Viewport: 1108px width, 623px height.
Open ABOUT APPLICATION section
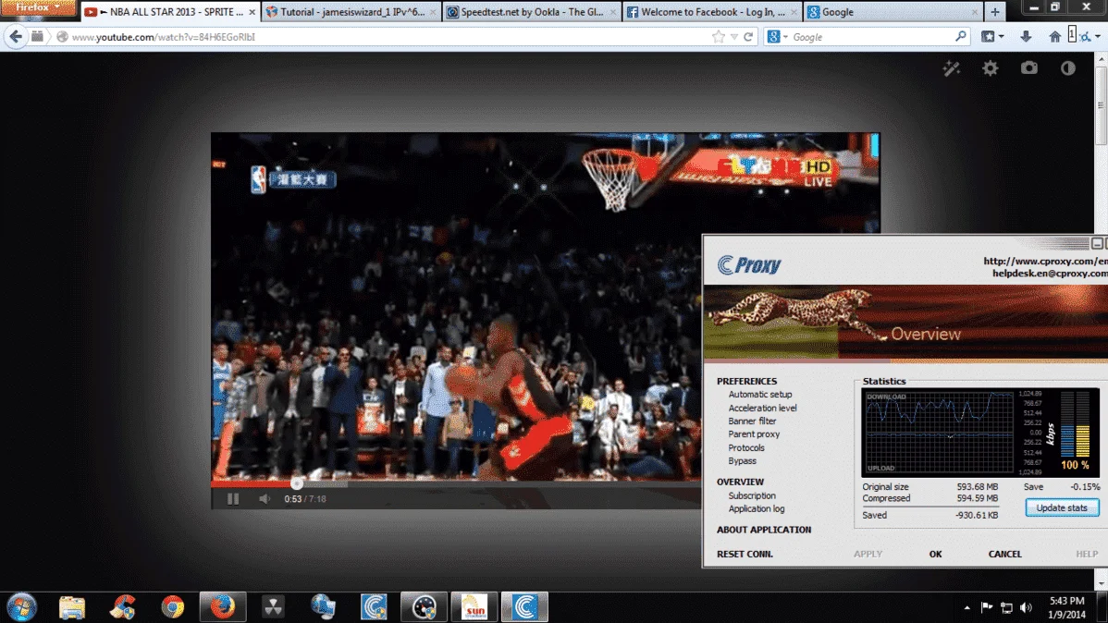pyautogui.click(x=764, y=530)
